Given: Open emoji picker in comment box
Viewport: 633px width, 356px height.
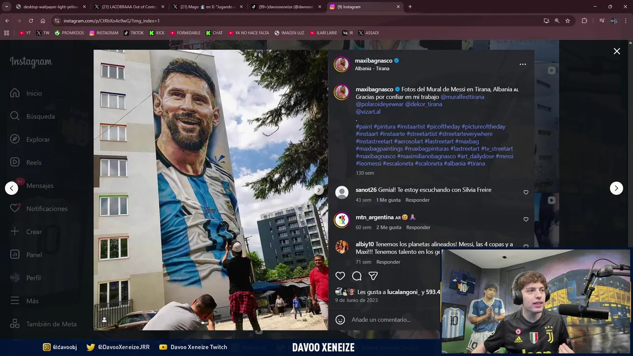Looking at the screenshot, I should pos(340,319).
